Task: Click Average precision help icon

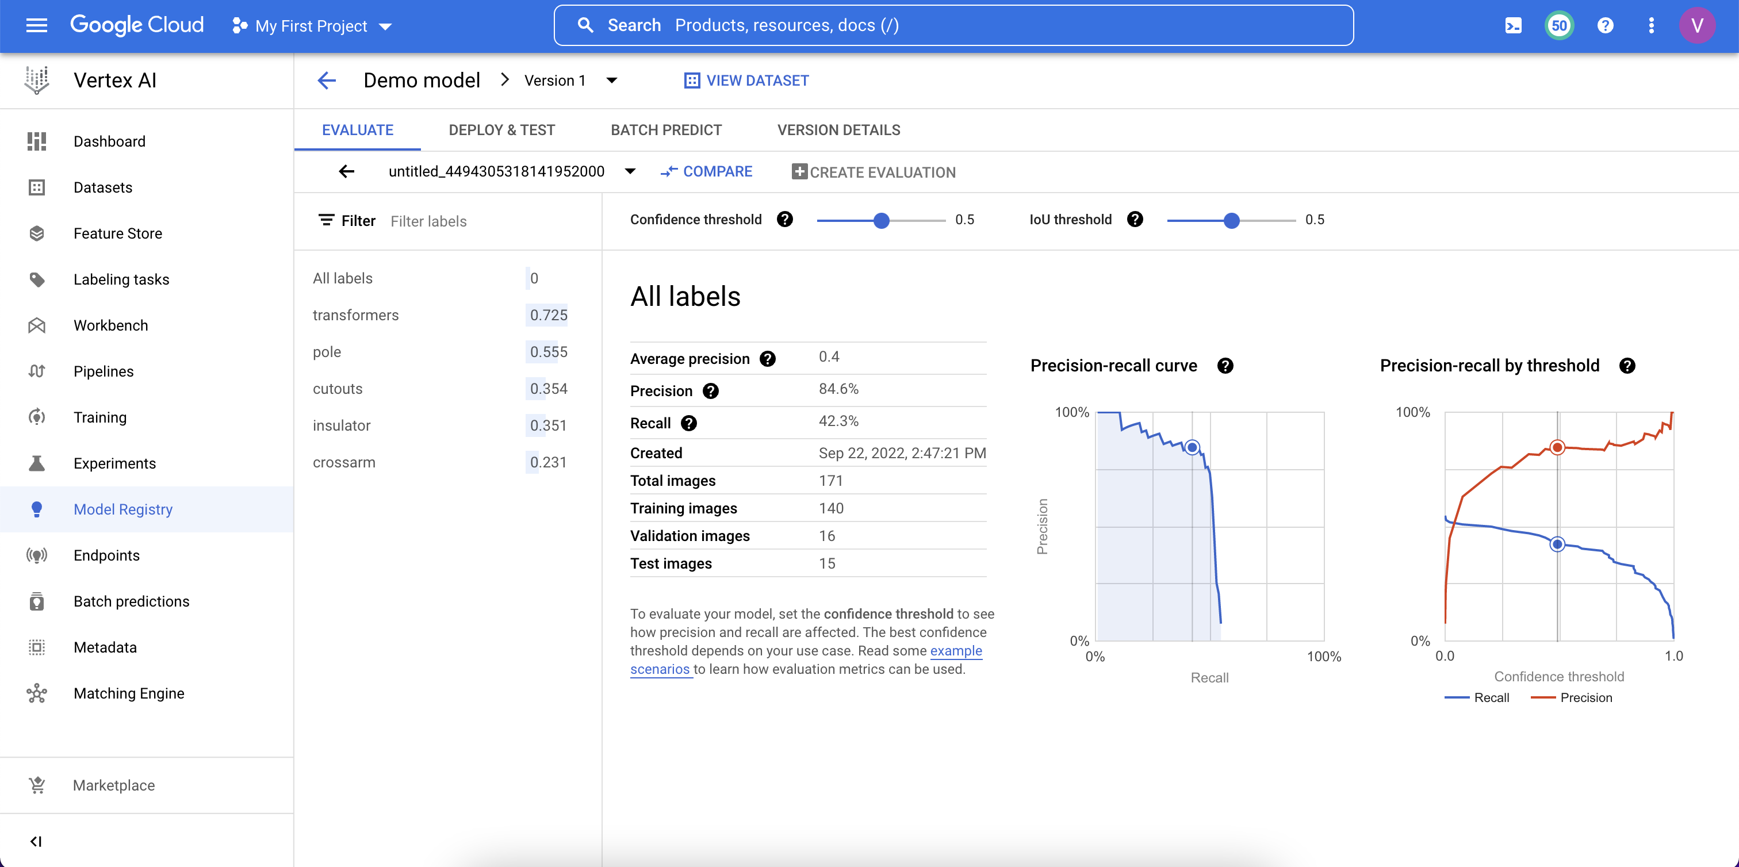Action: pyautogui.click(x=768, y=359)
